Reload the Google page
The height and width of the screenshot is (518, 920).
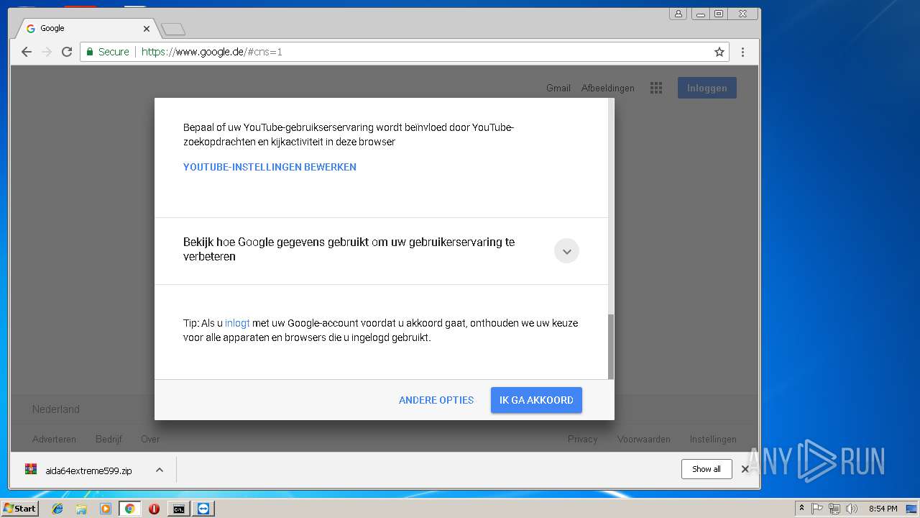pos(67,52)
